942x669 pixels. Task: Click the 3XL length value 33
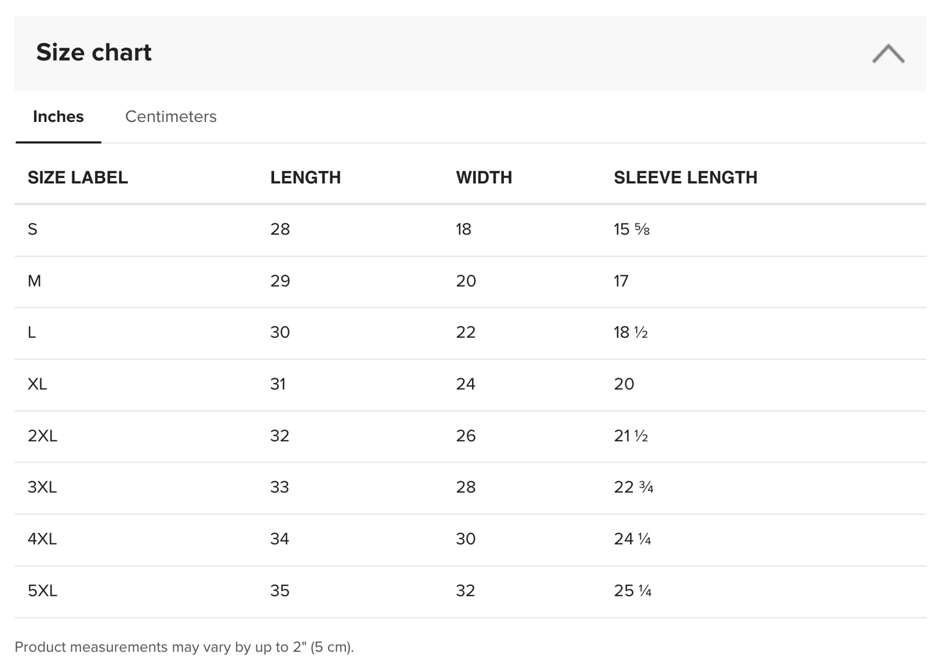coord(280,487)
